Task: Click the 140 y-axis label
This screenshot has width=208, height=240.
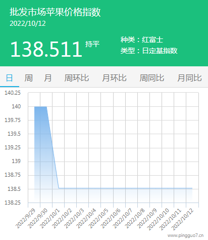Action: coord(16,106)
